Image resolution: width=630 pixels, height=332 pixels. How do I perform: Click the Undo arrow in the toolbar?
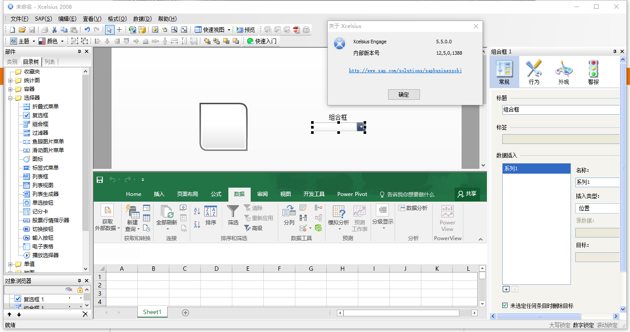87,30
